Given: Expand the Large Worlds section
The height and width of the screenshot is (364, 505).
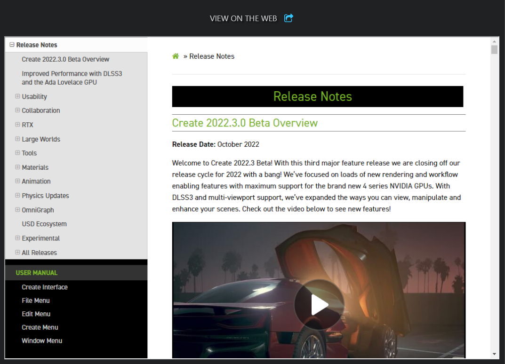Looking at the screenshot, I should 17,139.
